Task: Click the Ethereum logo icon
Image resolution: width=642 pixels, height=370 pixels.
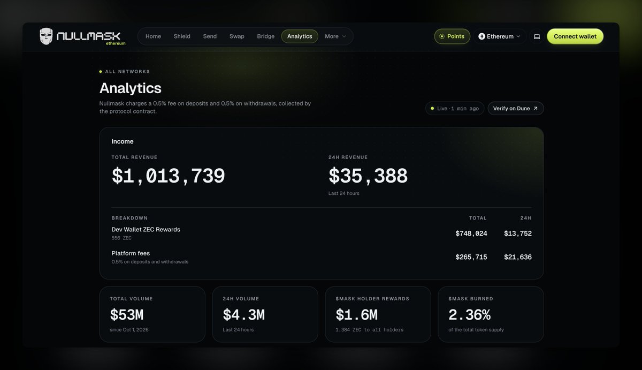Action: tap(481, 36)
